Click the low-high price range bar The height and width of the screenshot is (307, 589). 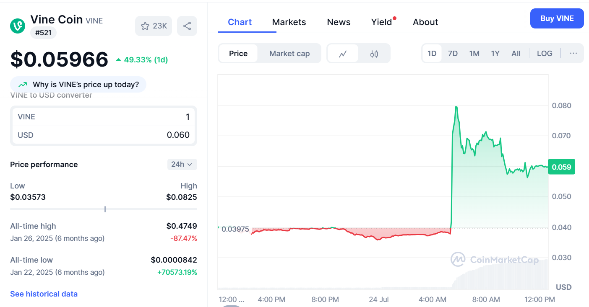104,209
